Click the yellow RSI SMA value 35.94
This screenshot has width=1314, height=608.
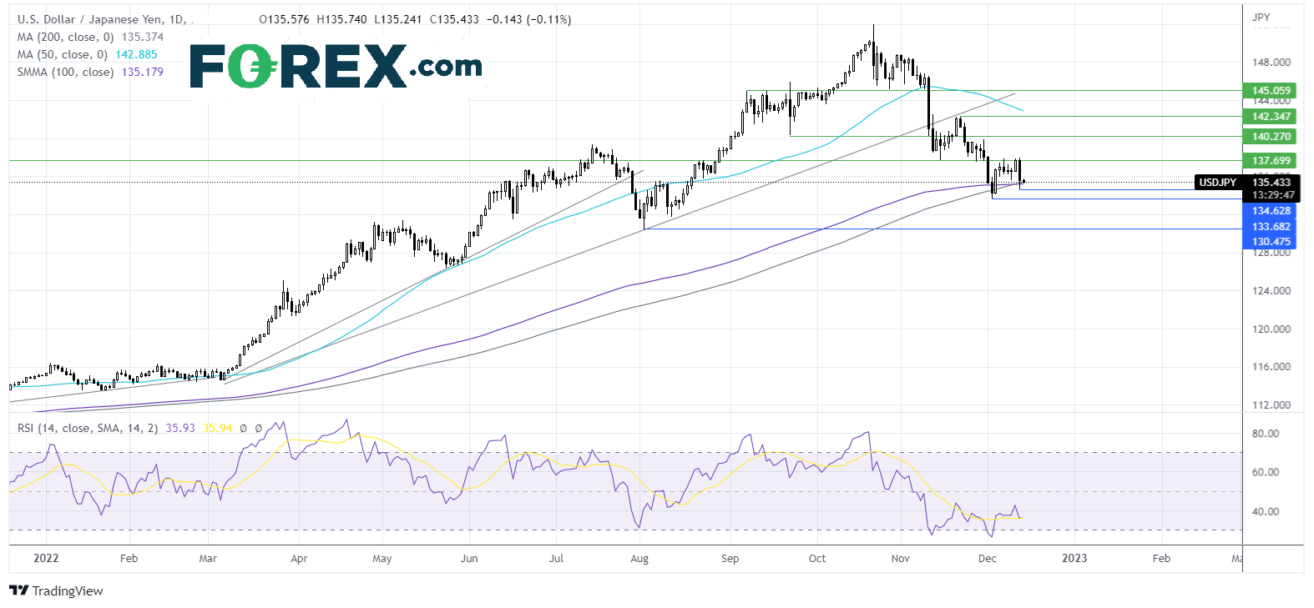[217, 428]
